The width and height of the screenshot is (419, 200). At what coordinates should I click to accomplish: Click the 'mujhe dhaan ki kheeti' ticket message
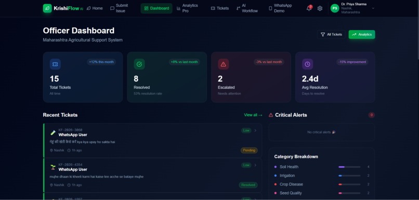pyautogui.click(x=97, y=177)
